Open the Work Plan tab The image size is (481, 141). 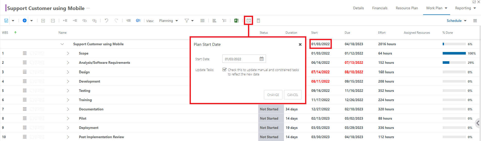[x=437, y=8]
